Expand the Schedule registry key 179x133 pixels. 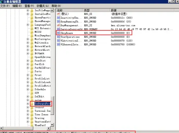[28, 89]
